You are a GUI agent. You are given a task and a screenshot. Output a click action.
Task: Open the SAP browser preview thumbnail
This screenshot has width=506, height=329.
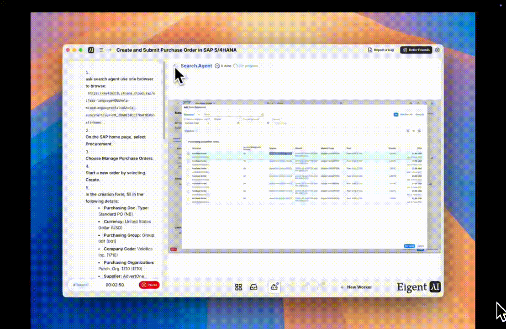305,176
